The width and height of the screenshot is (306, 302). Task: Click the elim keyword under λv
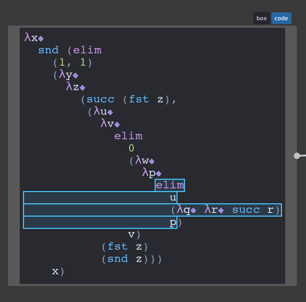(128, 136)
